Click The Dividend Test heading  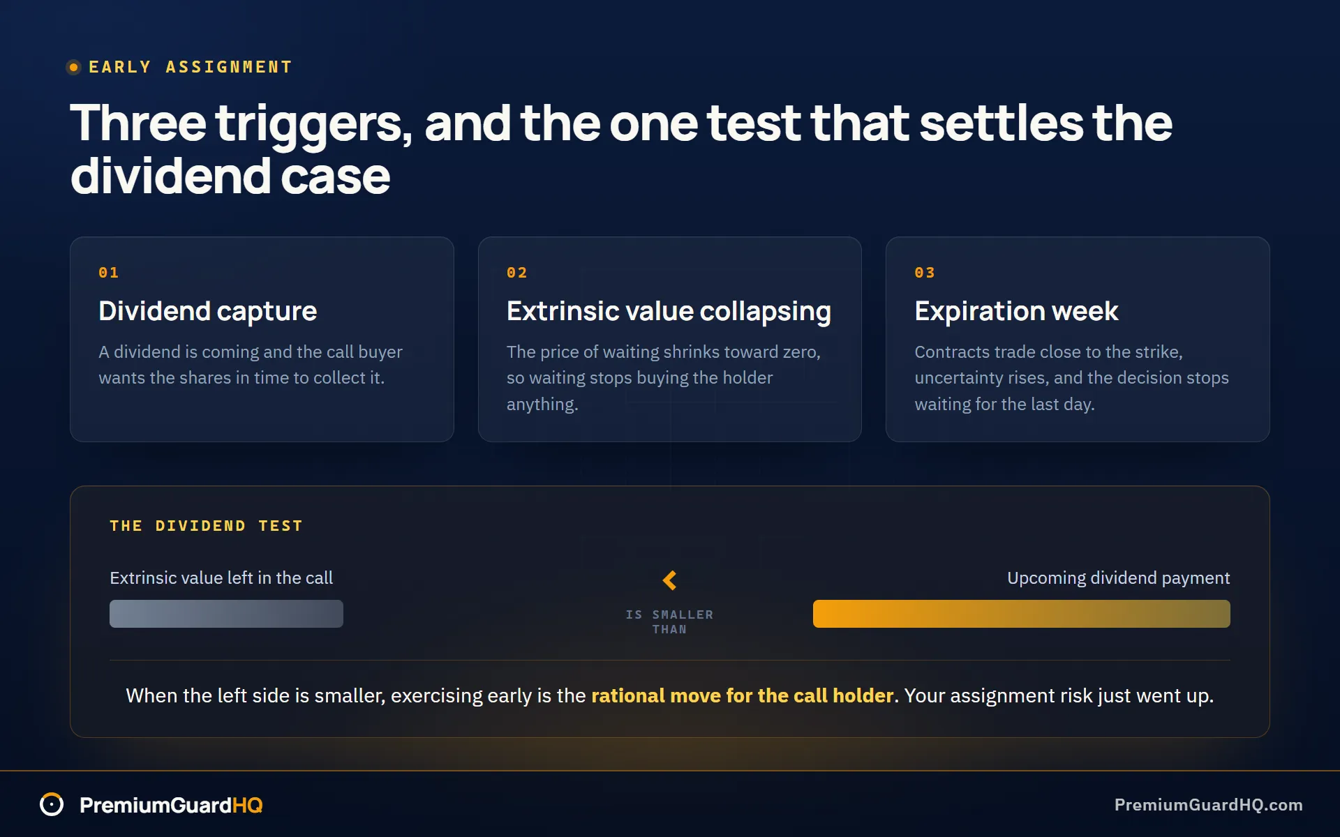[x=206, y=526]
